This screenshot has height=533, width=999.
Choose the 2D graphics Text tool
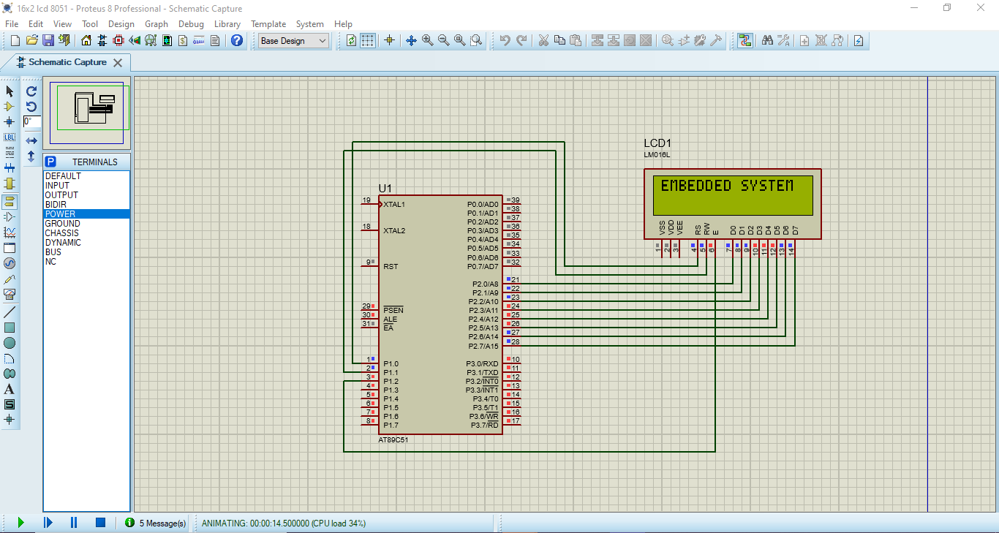[10, 389]
